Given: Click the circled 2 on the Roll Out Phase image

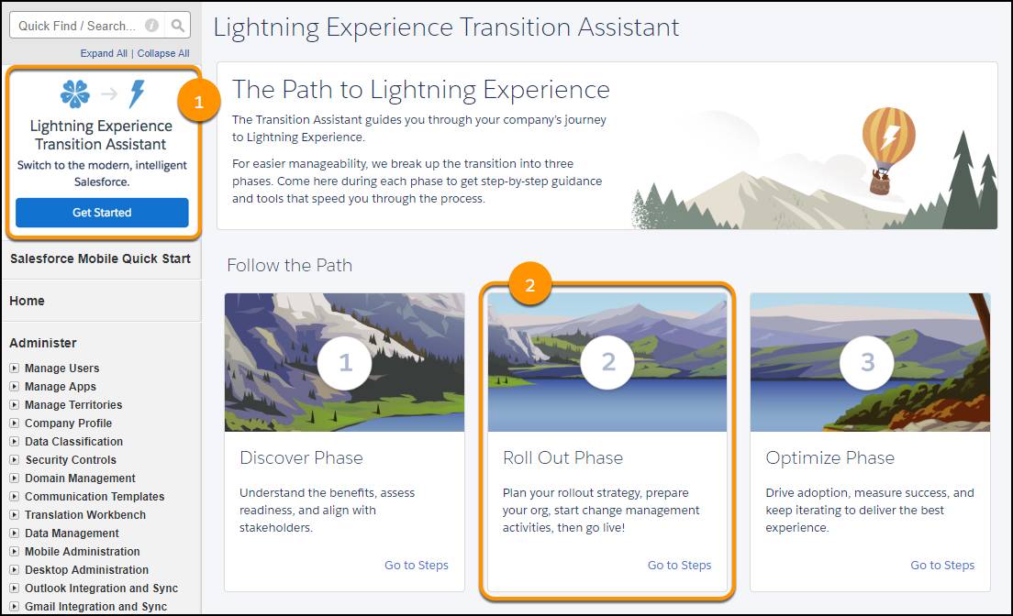Looking at the screenshot, I should coord(607,363).
